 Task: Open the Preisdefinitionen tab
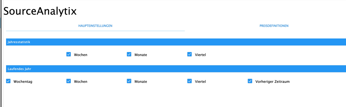[x=274, y=26]
